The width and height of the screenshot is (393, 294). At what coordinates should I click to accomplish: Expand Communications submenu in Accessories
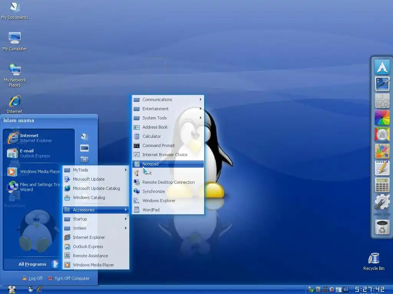pos(168,100)
